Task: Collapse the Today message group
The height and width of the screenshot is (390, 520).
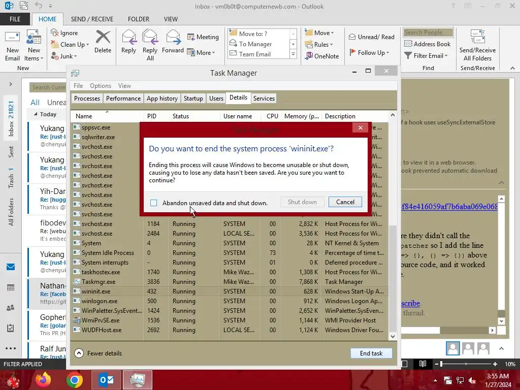Action: 36,114
